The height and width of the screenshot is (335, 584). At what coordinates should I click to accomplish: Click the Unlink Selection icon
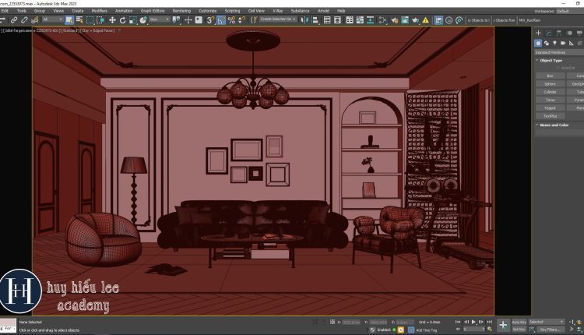[x=24, y=19]
